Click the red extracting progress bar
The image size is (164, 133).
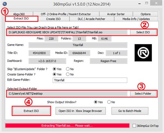pos(67,126)
